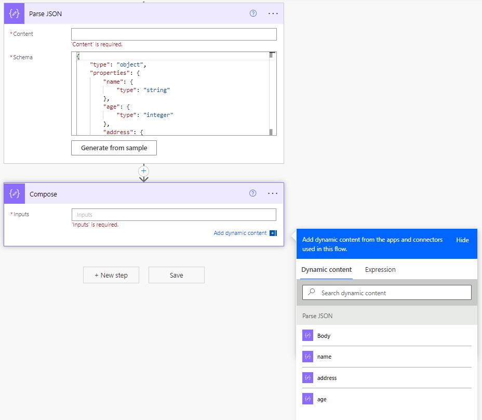
Task: Save the flow
Action: [177, 275]
